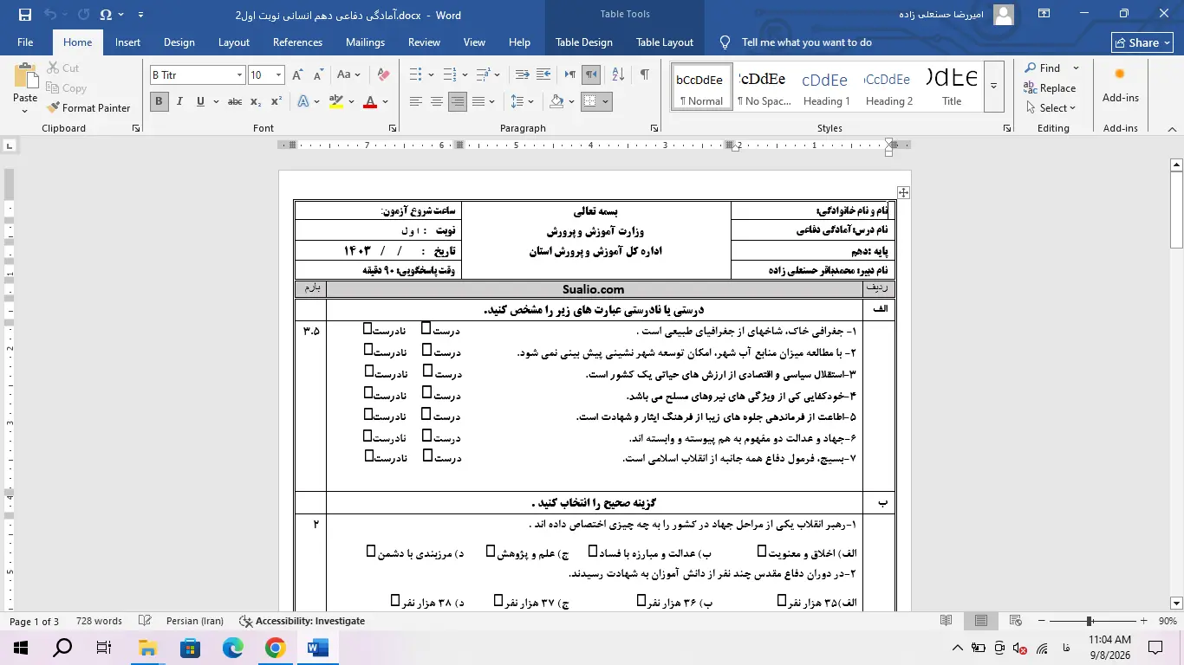Open the font name dropdown B Titr
Screen dimensions: 1184x665
coord(239,75)
